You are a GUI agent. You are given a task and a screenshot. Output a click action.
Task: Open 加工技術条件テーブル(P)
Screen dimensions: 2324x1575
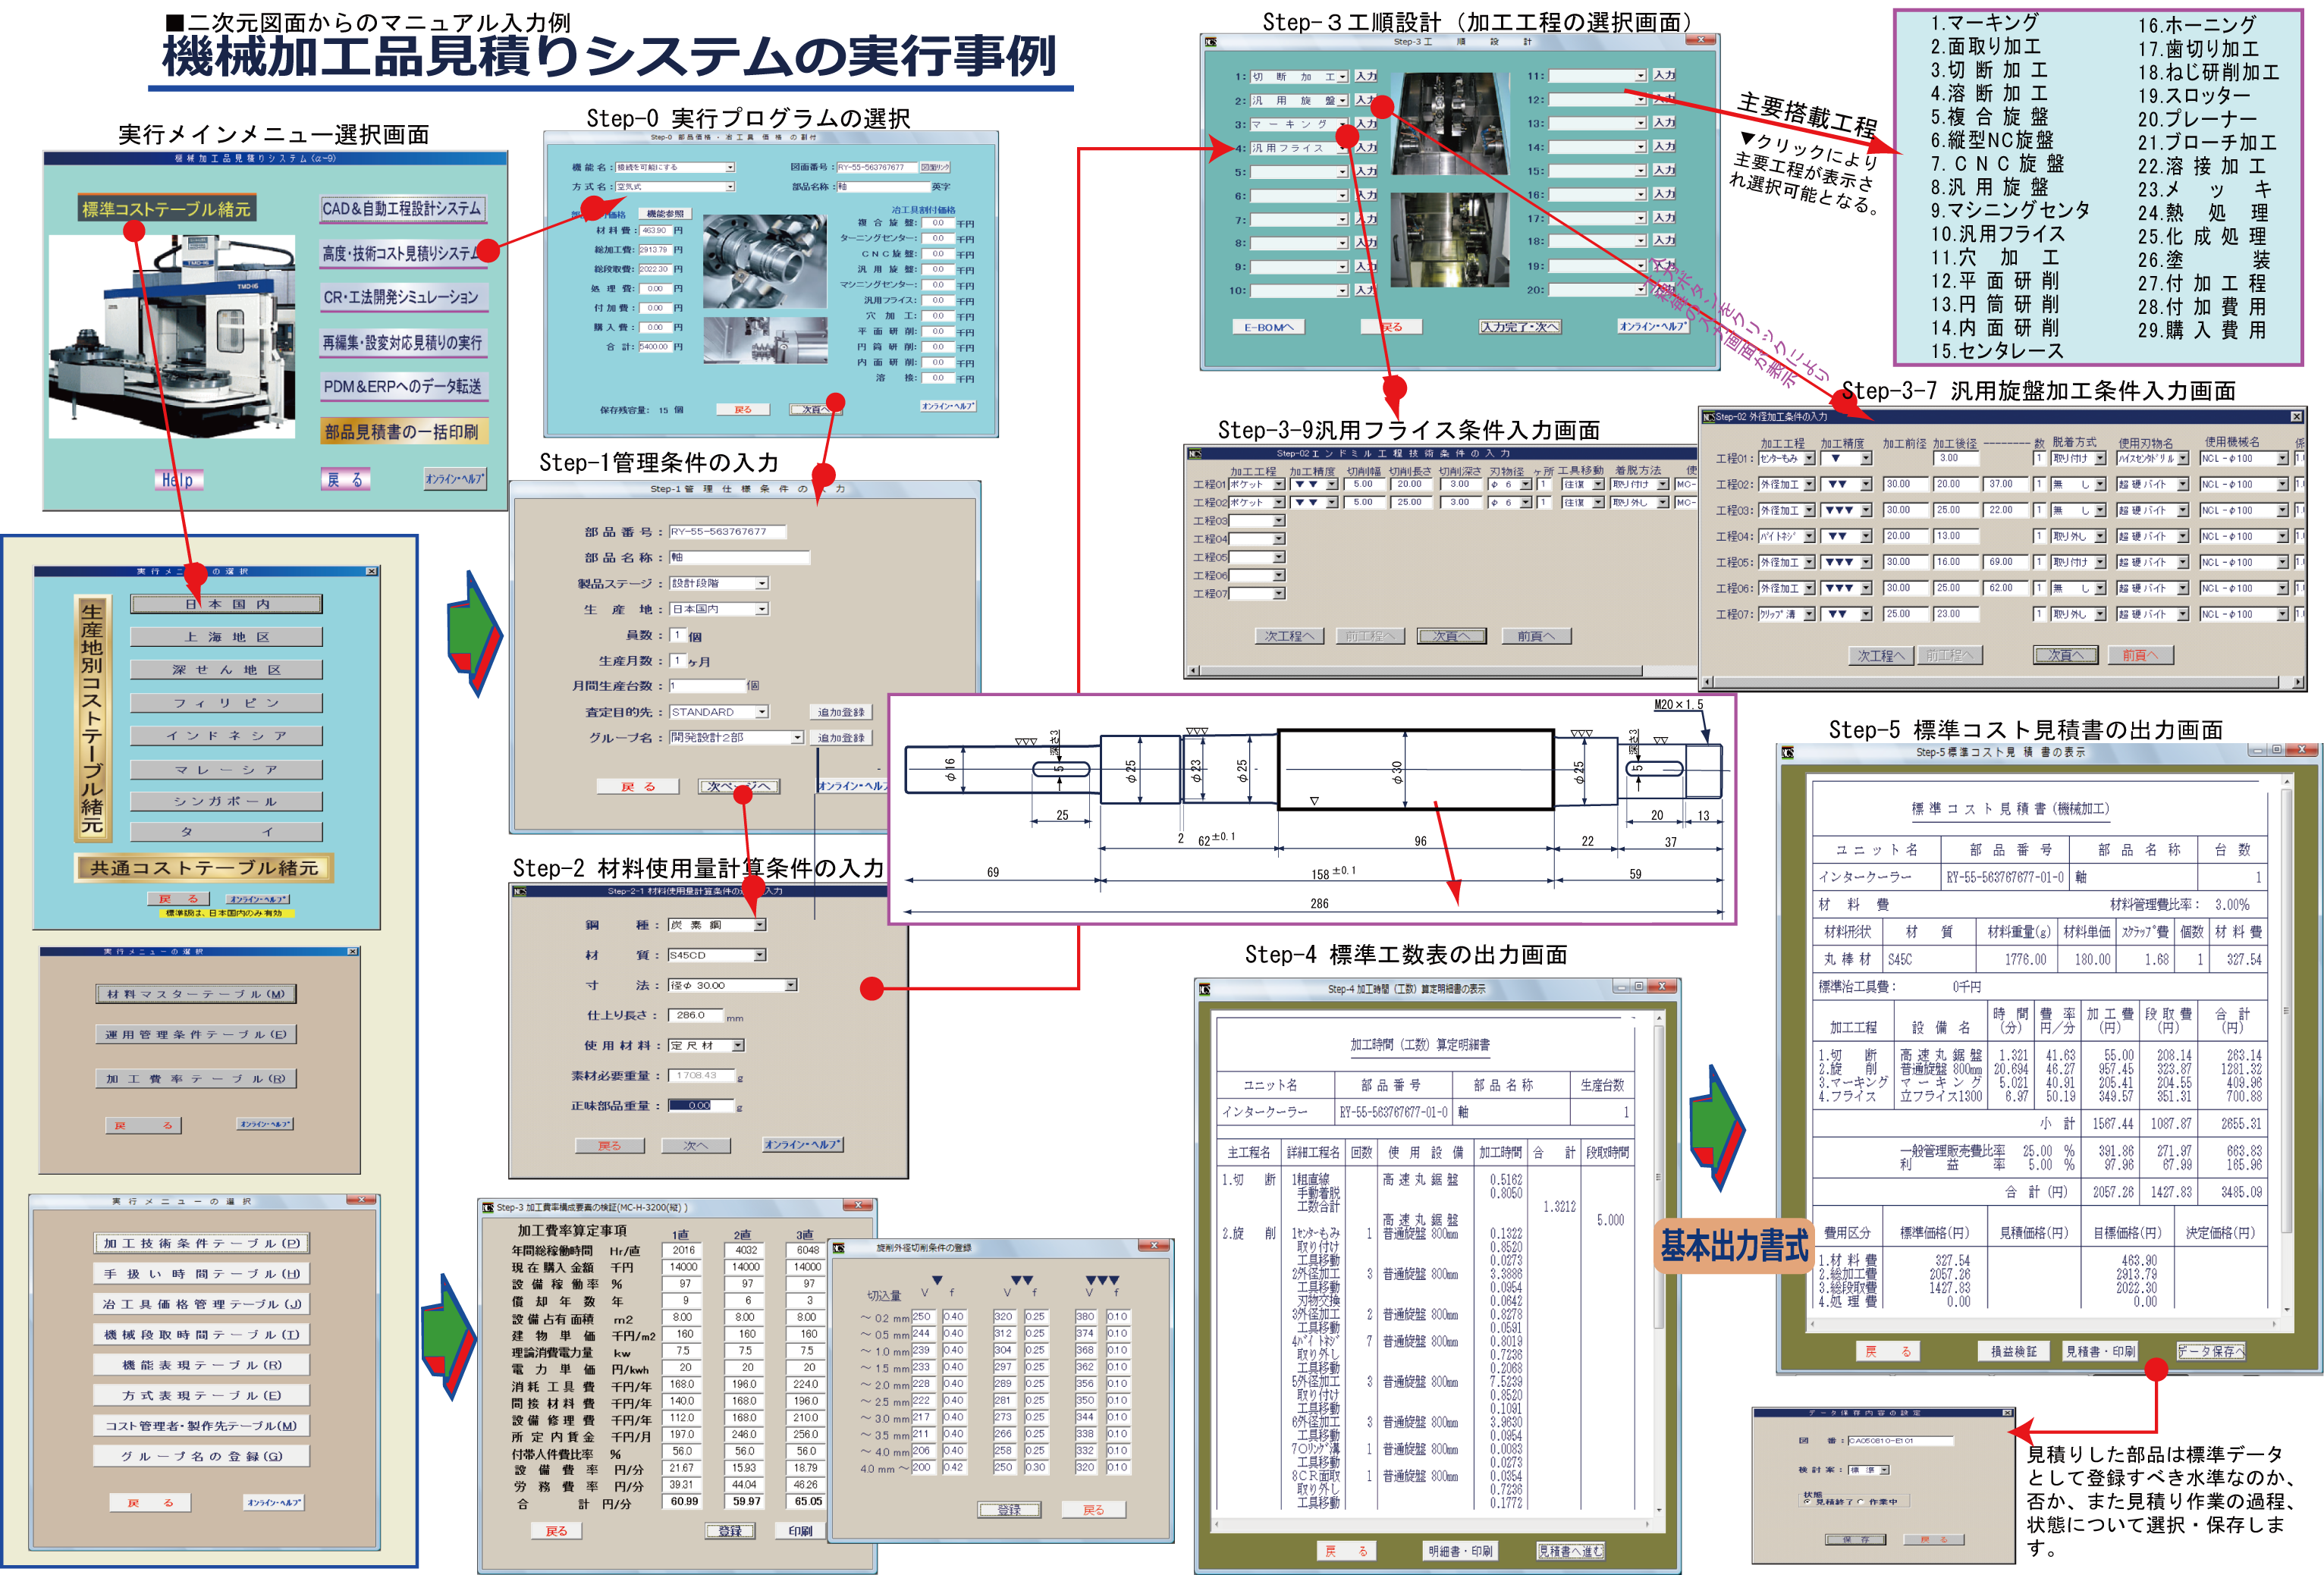[202, 1243]
